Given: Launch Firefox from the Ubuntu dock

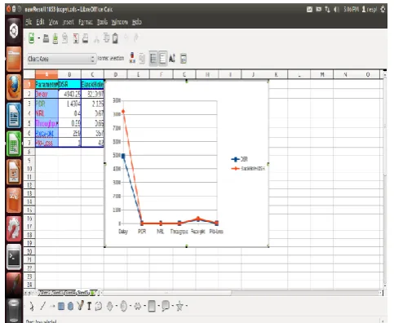Looking at the screenshot, I should [x=14, y=87].
